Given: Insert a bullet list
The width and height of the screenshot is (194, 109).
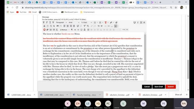Looking at the screenshot, I should click(95, 22).
